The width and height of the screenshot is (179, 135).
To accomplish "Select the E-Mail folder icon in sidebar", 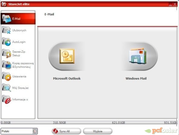I will (7, 19).
